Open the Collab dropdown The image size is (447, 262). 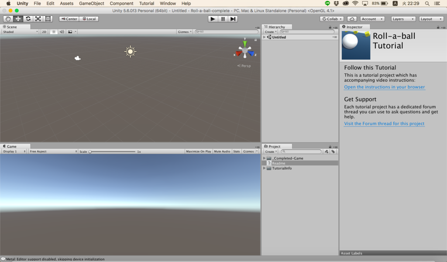tap(332, 19)
